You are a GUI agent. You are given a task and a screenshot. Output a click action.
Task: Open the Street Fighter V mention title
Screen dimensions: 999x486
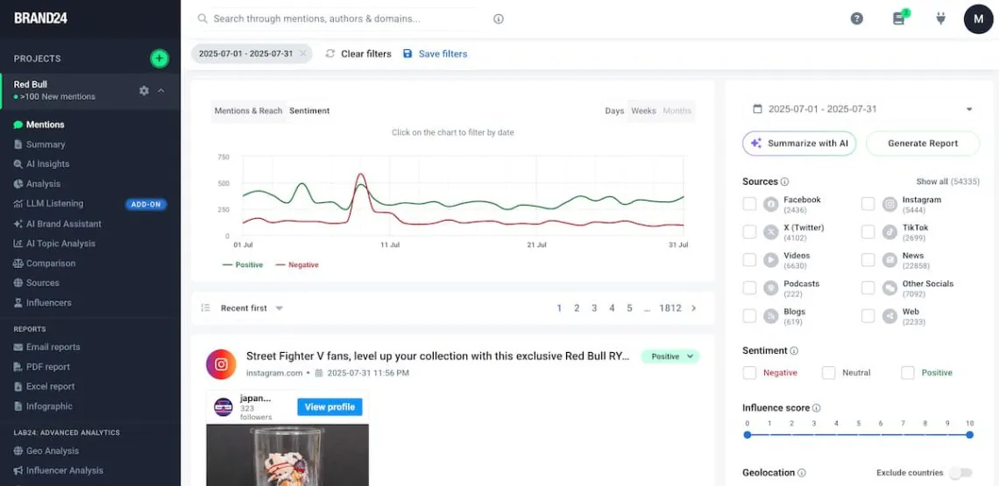point(438,356)
